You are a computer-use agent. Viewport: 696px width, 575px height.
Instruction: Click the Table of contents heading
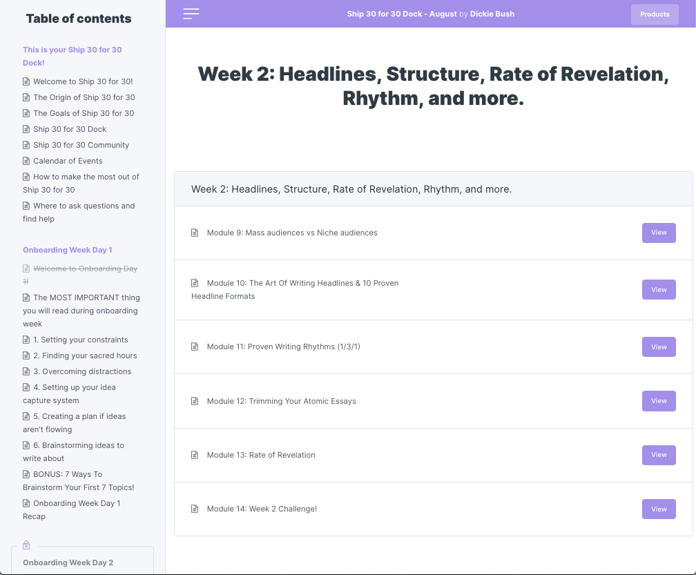(79, 19)
